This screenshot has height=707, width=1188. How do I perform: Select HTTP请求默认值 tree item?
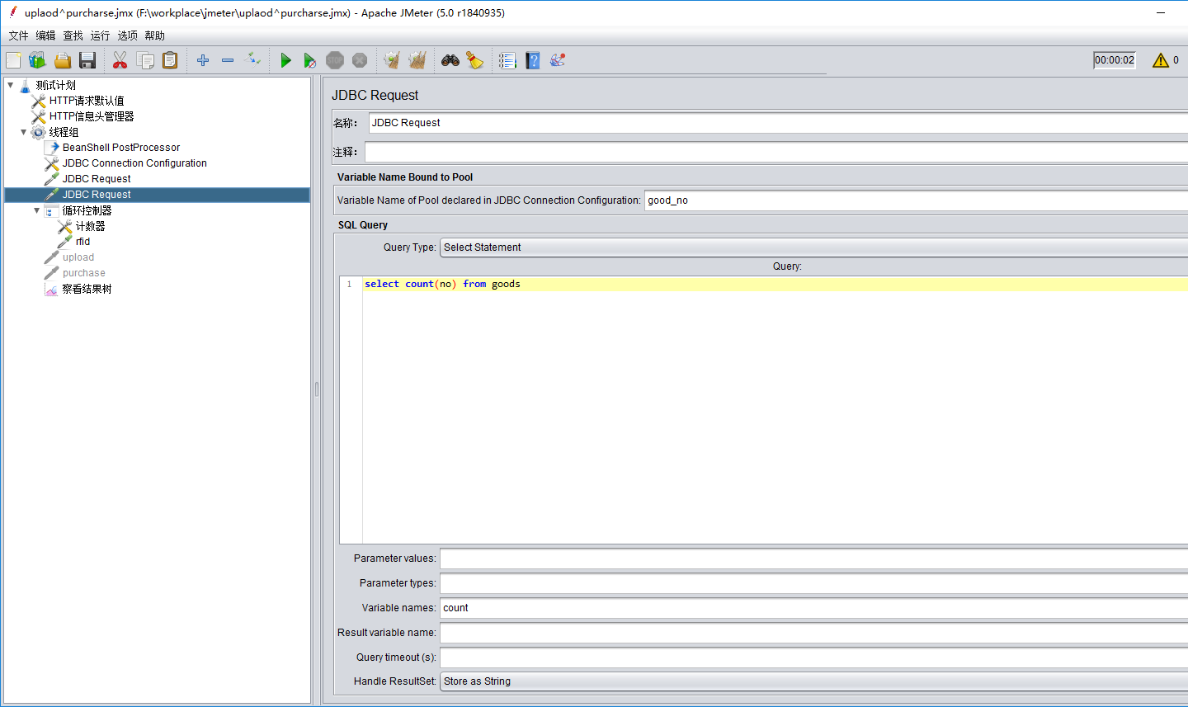[x=87, y=101]
